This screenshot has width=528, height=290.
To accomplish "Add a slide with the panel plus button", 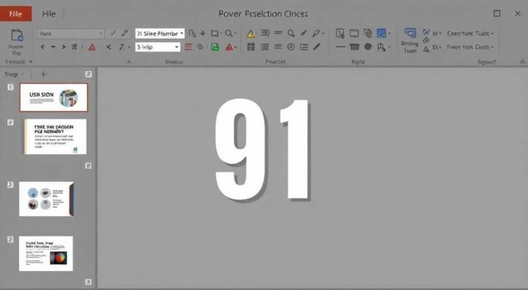I will tap(43, 74).
